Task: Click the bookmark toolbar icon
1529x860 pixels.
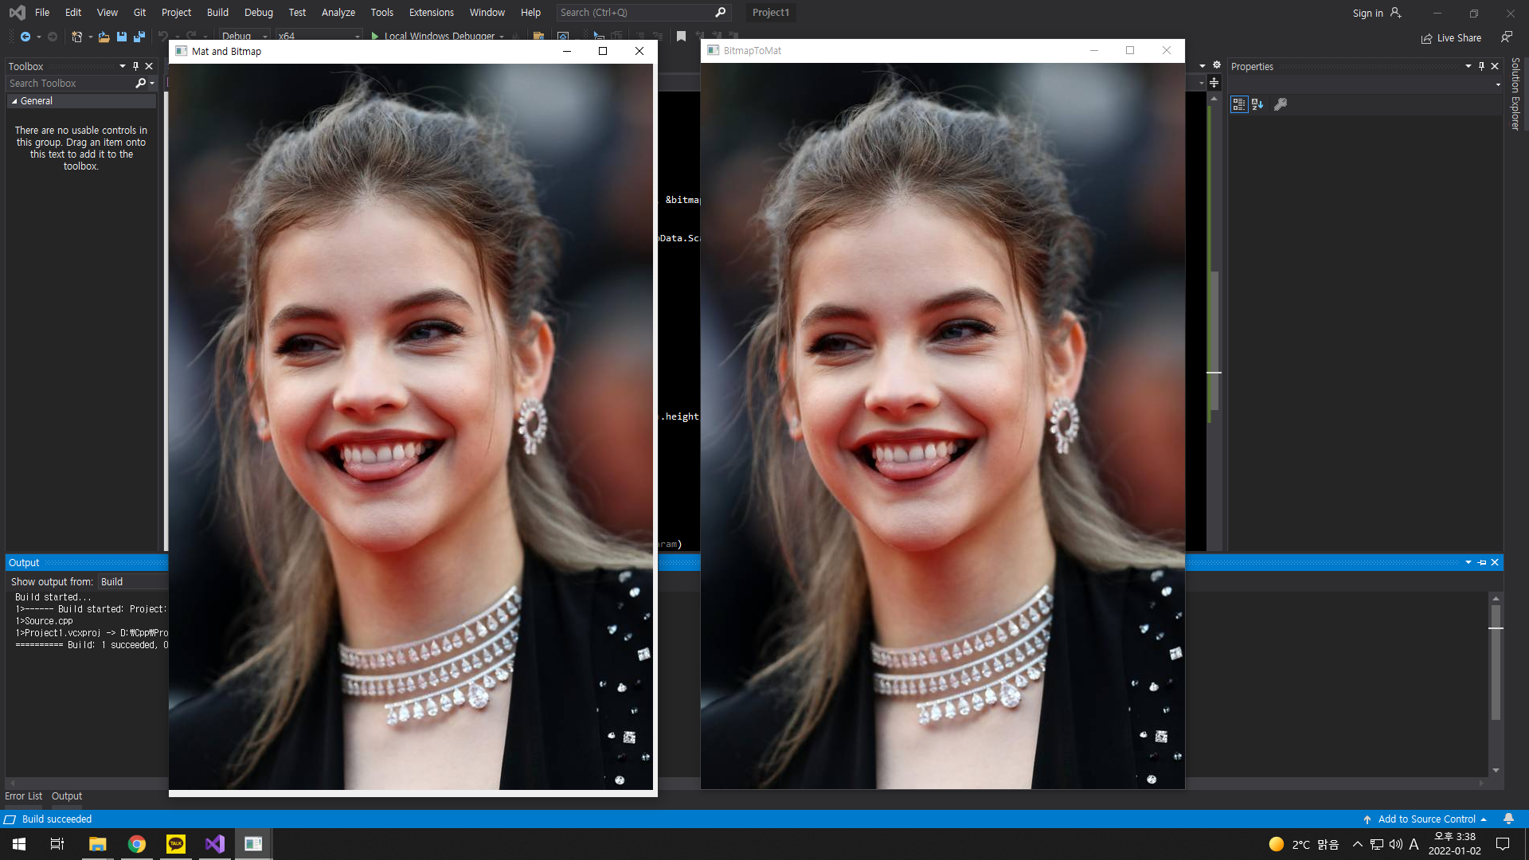Action: [681, 37]
